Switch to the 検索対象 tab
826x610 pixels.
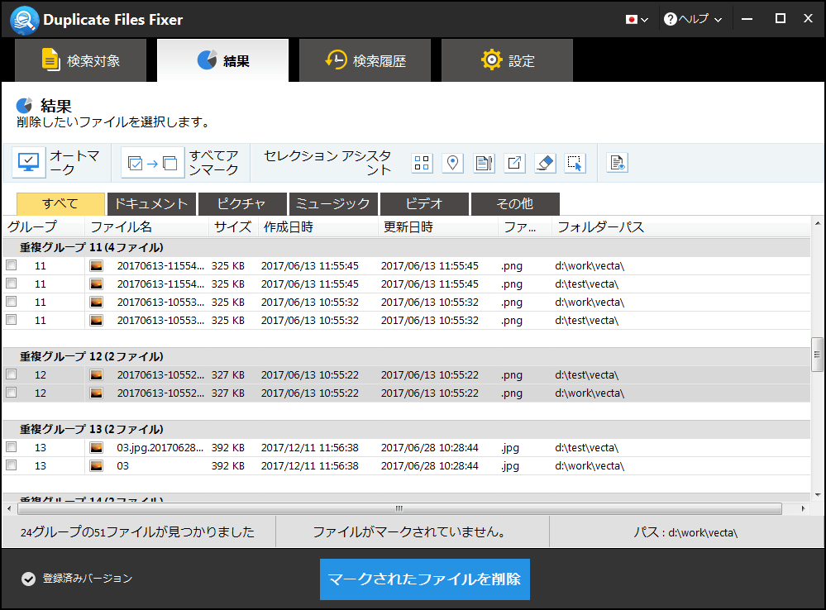click(80, 60)
